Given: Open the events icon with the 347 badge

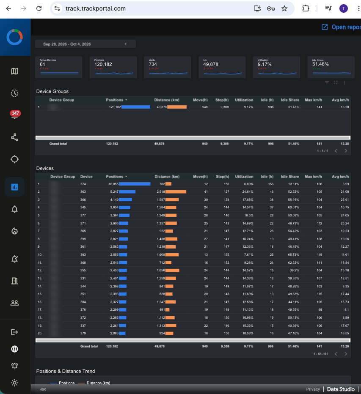Looking at the screenshot, I should [x=14, y=115].
